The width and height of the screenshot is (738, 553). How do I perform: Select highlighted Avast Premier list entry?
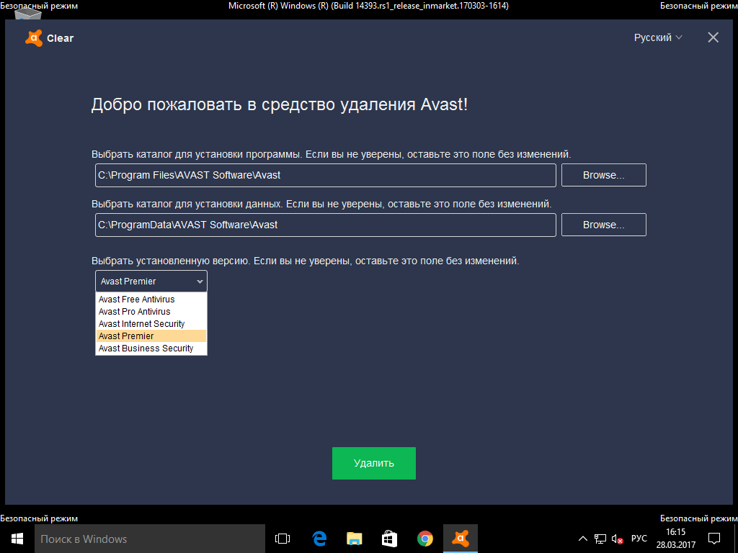coord(151,336)
